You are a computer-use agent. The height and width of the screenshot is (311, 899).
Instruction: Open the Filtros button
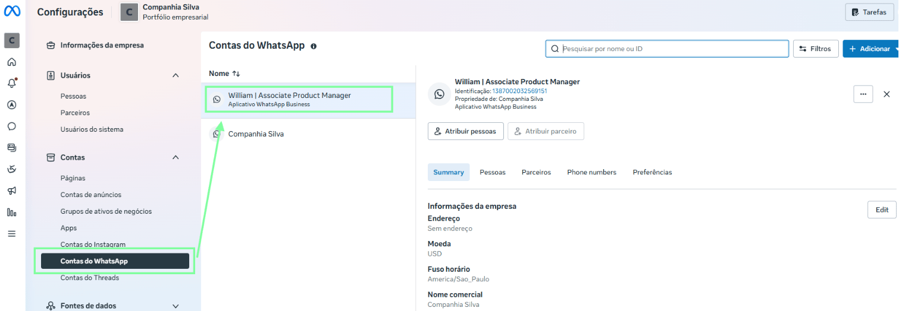click(816, 49)
